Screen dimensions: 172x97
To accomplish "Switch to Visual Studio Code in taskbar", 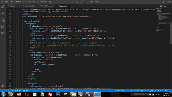I will 97,95.
